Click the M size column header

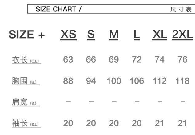[114, 35]
